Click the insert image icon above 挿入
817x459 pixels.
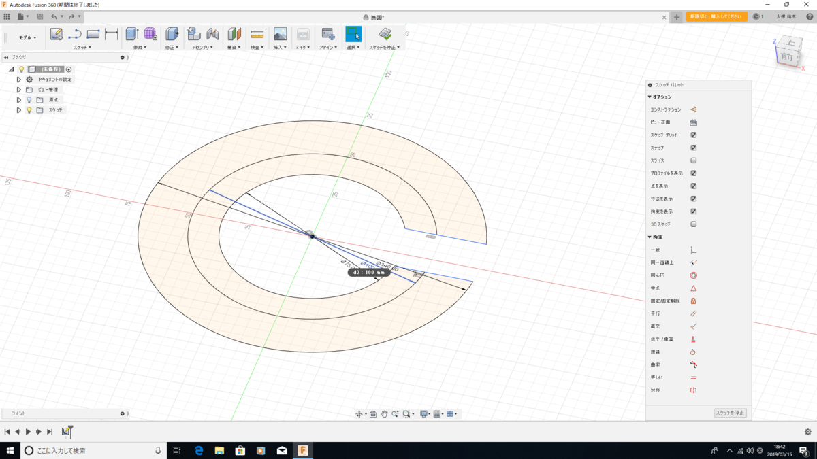pyautogui.click(x=280, y=34)
